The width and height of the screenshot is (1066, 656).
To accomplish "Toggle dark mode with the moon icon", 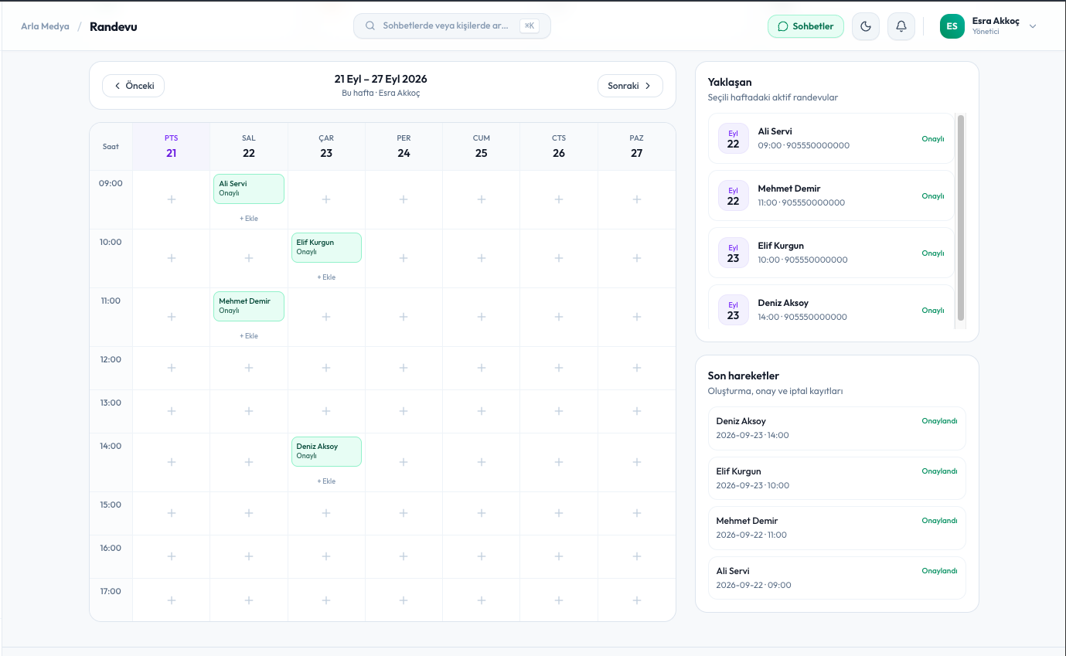I will pyautogui.click(x=866, y=26).
